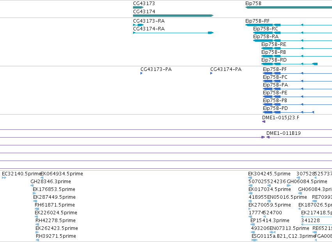Select the EK217418 EST label
The width and height of the screenshot is (332, 242).
click(316, 213)
